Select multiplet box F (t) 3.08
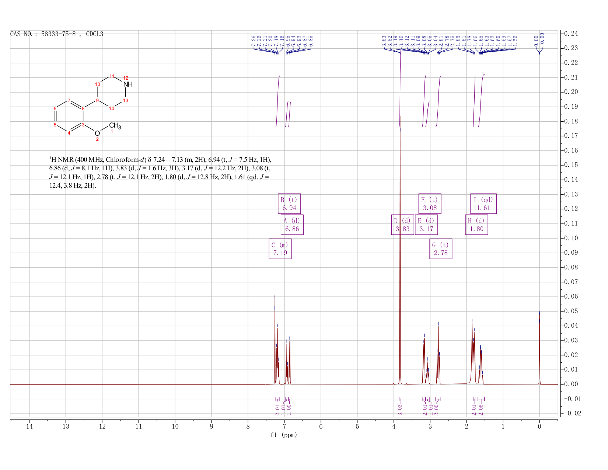This screenshot has height=470, width=608. (430, 203)
